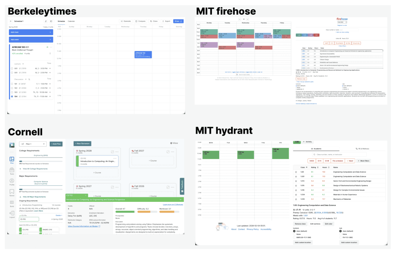The height and width of the screenshot is (255, 396).
Task: Open the firehose term dropdown under logo
Action: pos(342,22)
